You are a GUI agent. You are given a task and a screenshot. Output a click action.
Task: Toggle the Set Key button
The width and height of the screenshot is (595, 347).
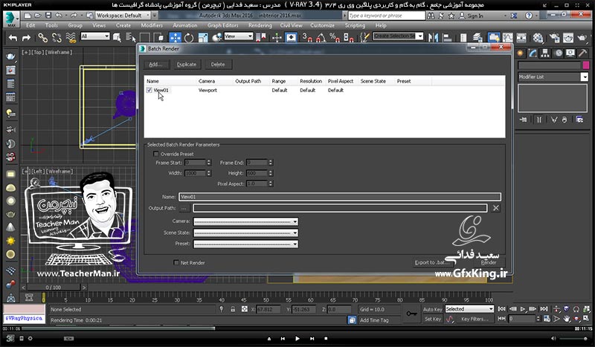[x=432, y=319]
